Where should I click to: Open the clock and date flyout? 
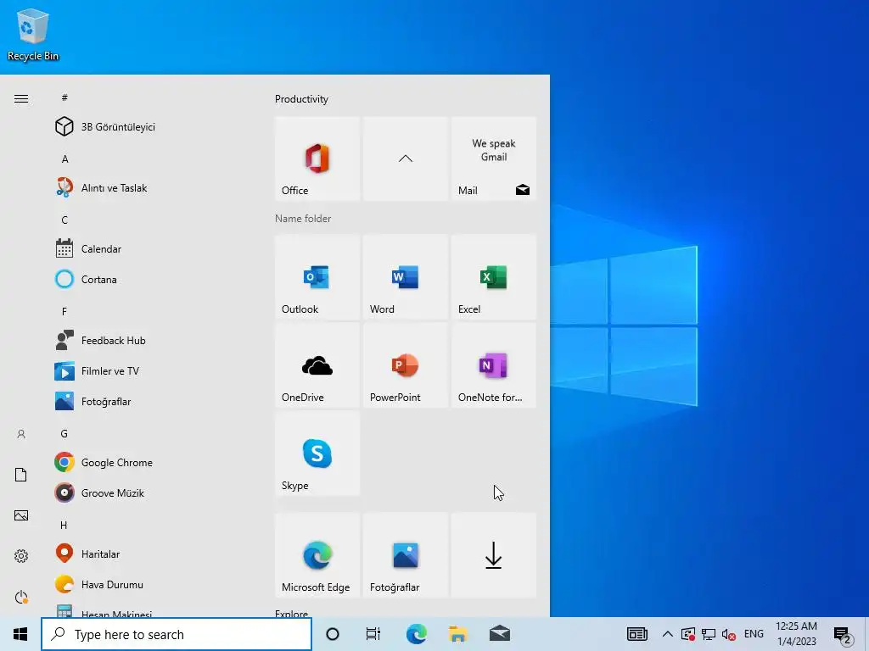pyautogui.click(x=796, y=634)
